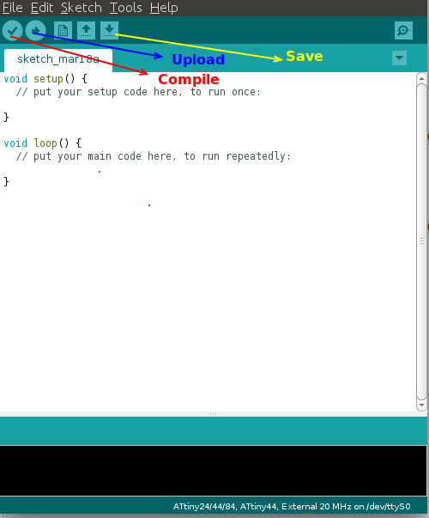Click the 'void loop() {' line

[x=42, y=143]
